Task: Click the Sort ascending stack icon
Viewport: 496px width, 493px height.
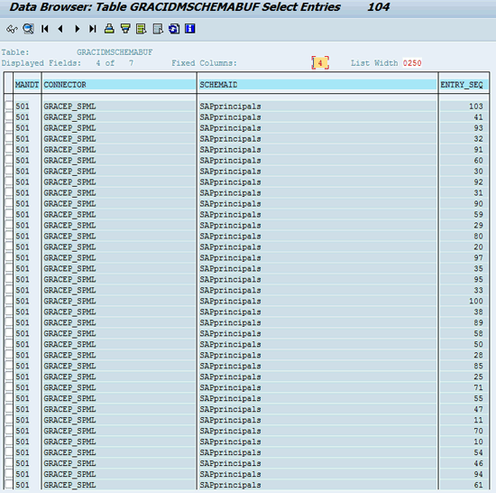Action: pos(109,29)
